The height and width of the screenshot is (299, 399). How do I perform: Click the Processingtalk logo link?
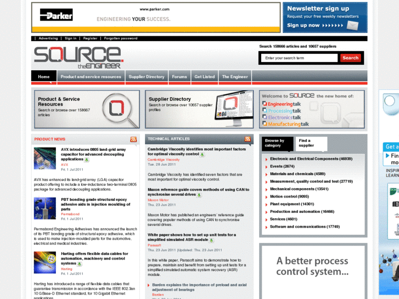click(x=282, y=111)
